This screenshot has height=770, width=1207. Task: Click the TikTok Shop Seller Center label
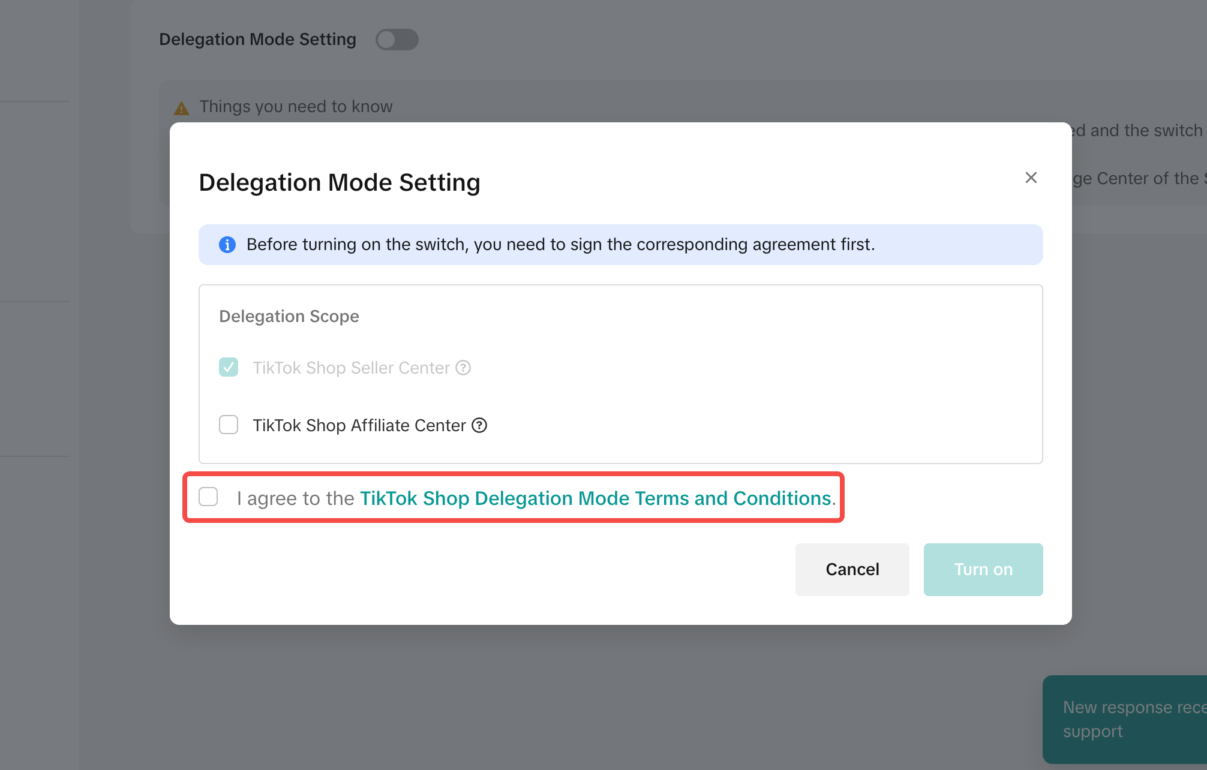click(x=351, y=368)
